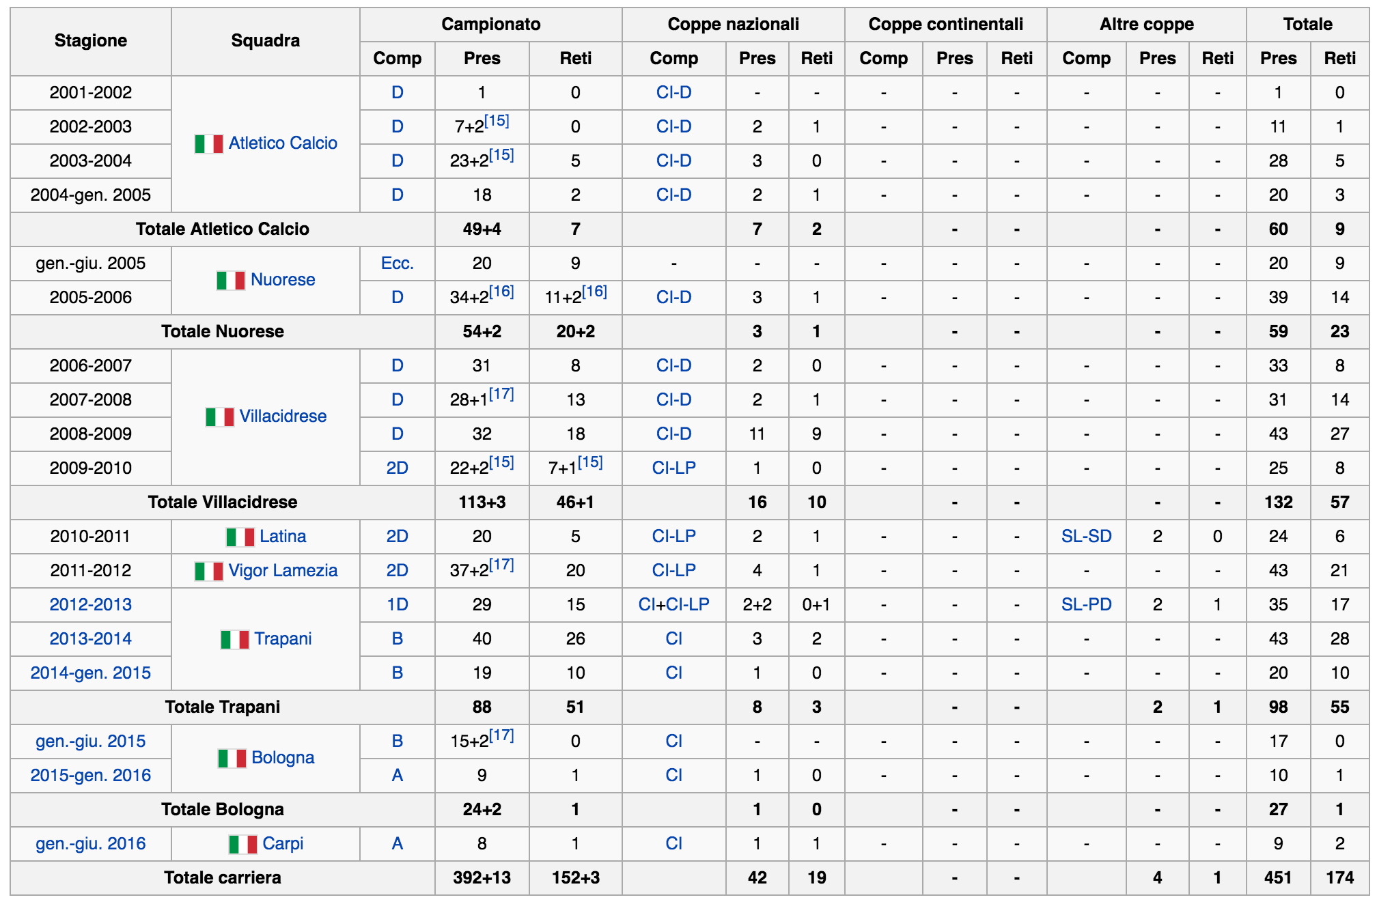Click the flag icon beside Bologna
Screen dimensions: 1377x904
pyautogui.click(x=232, y=759)
